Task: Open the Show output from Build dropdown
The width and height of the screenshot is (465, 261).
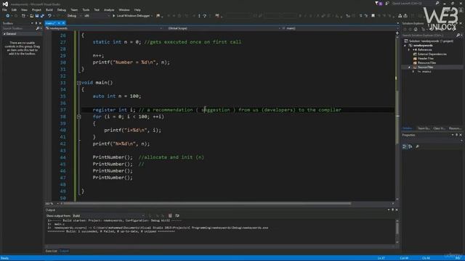Action: [x=108, y=216]
